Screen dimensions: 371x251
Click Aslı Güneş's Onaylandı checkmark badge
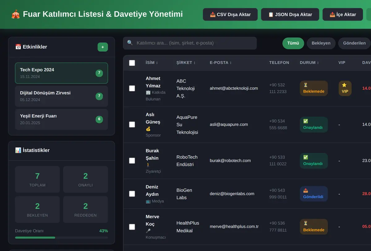(313, 124)
